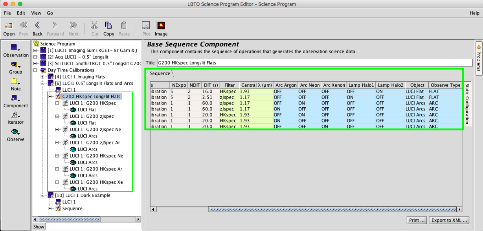The width and height of the screenshot is (483, 231).
Task: Click the sequence table scroll right arrow
Action: (459, 209)
